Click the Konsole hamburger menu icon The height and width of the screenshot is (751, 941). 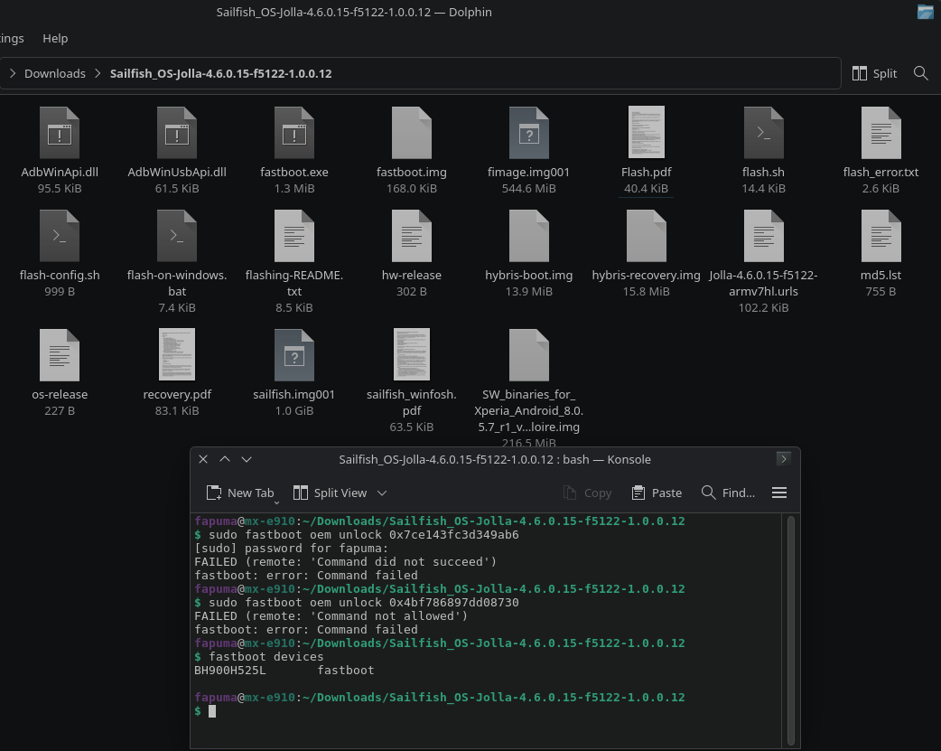point(779,493)
